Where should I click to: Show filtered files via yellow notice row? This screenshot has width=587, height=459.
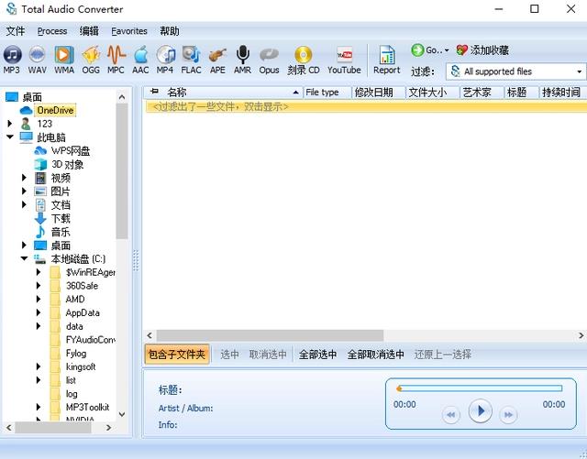click(x=366, y=107)
